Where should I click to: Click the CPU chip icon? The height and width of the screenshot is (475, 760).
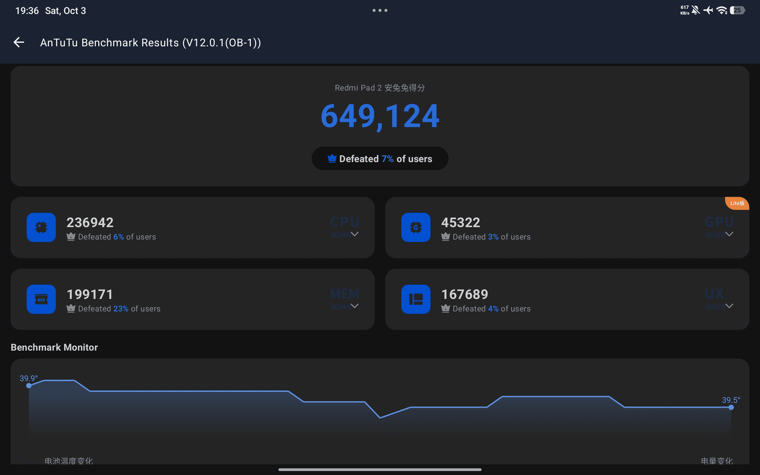tap(41, 227)
